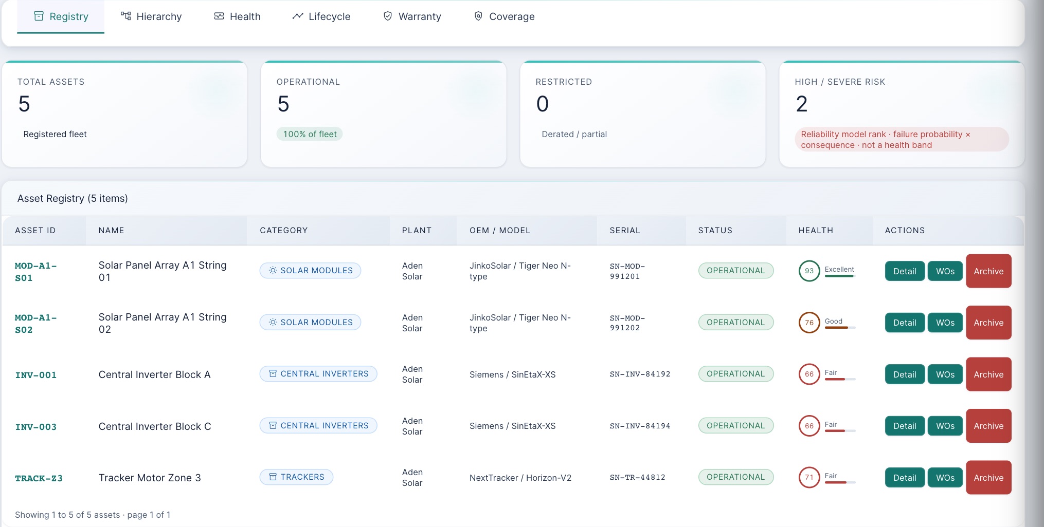The width and height of the screenshot is (1044, 527).
Task: Archive the MOD-A1-S02 asset
Action: (988, 323)
